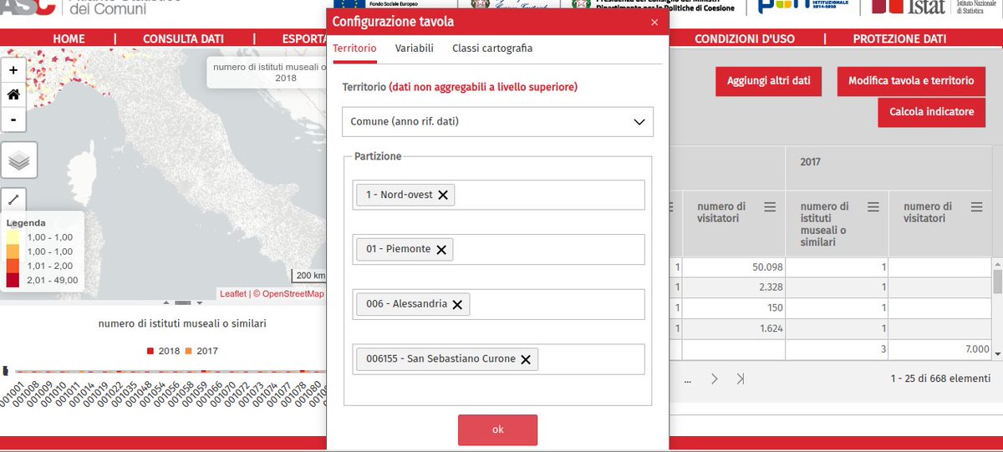
Task: Open 2018 numero di visitatori column menu
Action: (x=770, y=206)
